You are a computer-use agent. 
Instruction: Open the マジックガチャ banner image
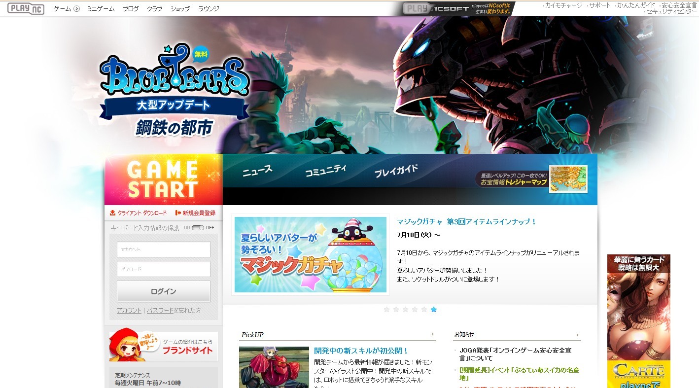coord(311,254)
